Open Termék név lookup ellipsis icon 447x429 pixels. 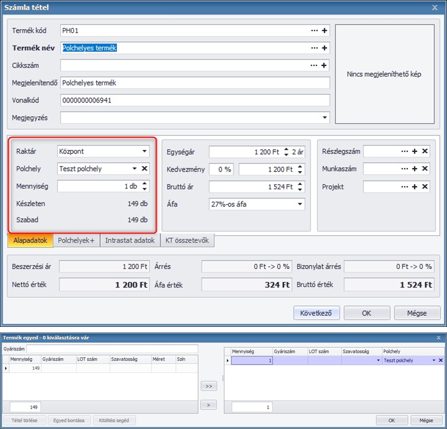[314, 48]
